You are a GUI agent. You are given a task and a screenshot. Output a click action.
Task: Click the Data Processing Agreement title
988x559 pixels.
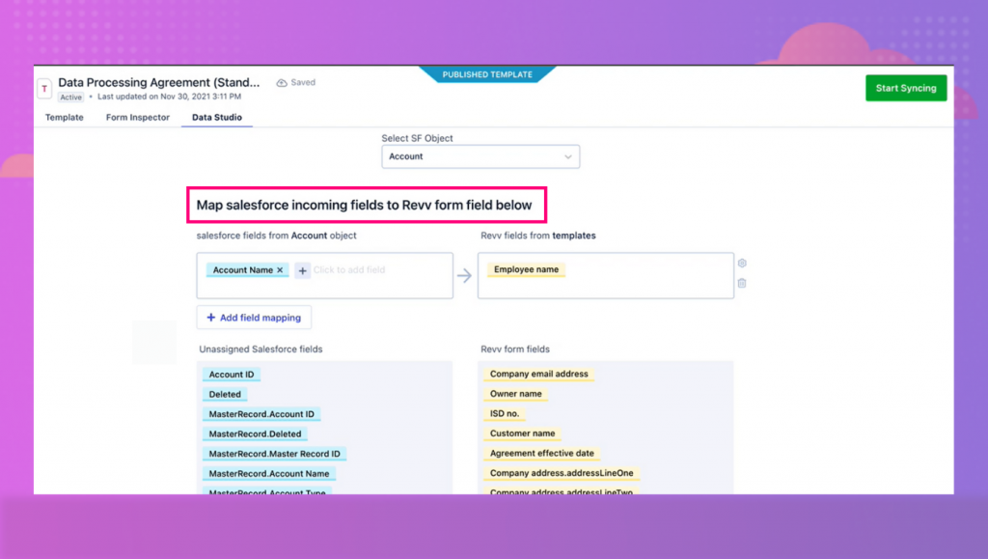point(159,83)
